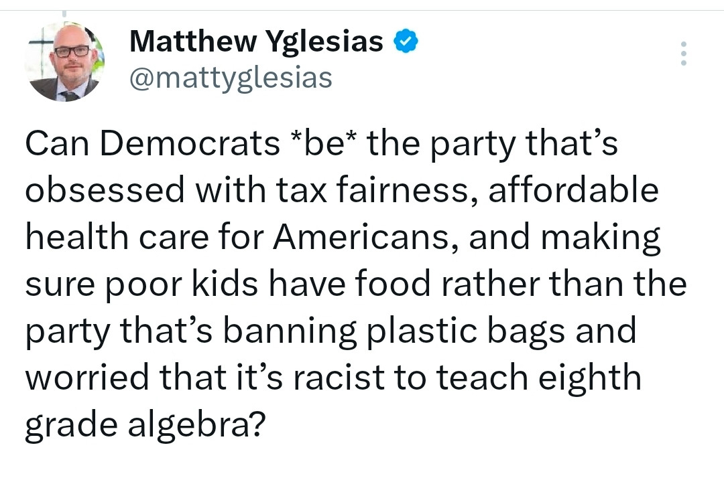Image resolution: width=724 pixels, height=478 pixels.
Task: Click the word "affordable" in the tweet
Action: pyautogui.click(x=574, y=191)
